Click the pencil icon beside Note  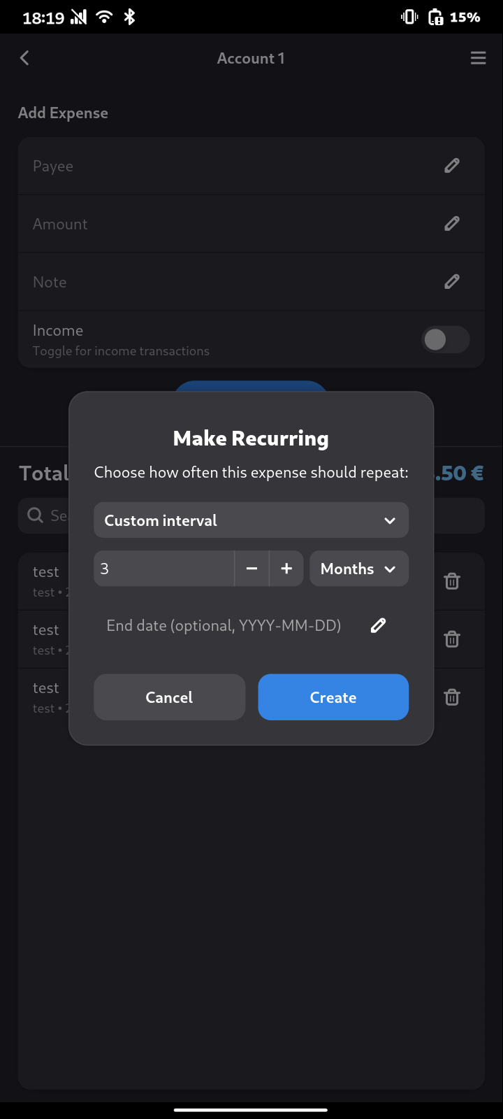click(452, 282)
